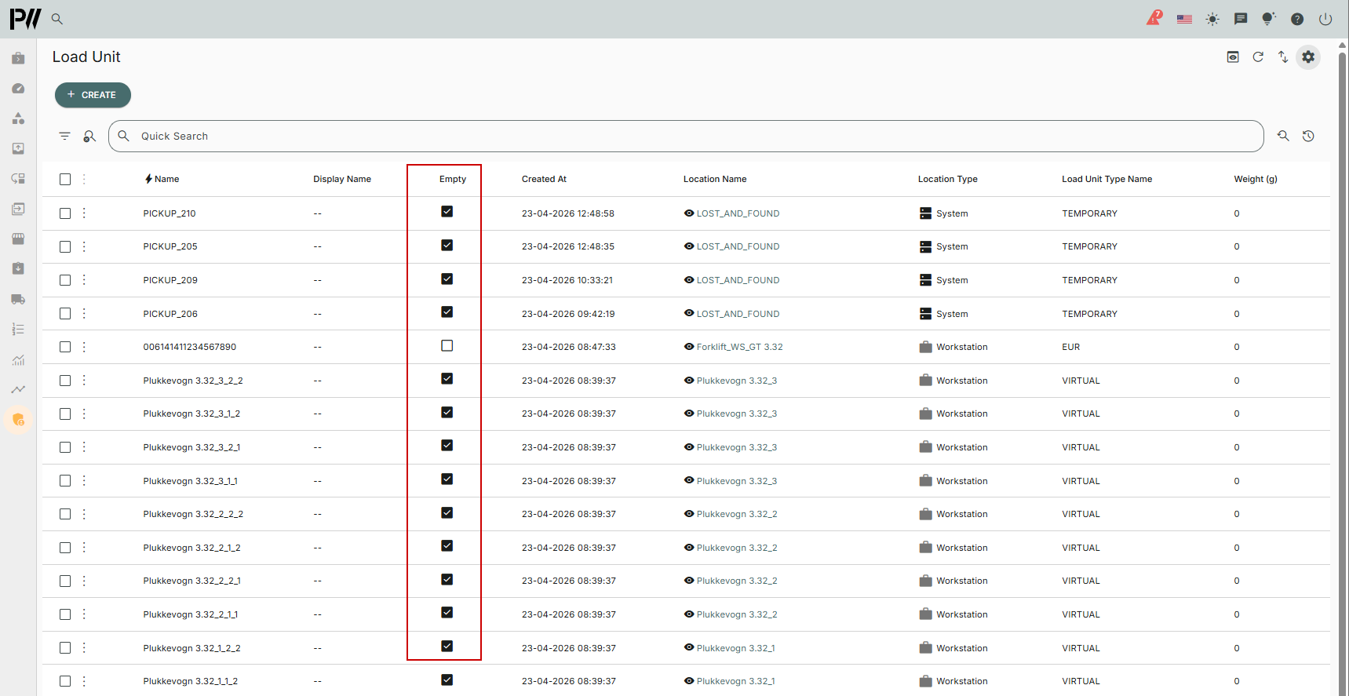
Task: Sort by Load Unit Type Name header
Action: [1107, 179]
